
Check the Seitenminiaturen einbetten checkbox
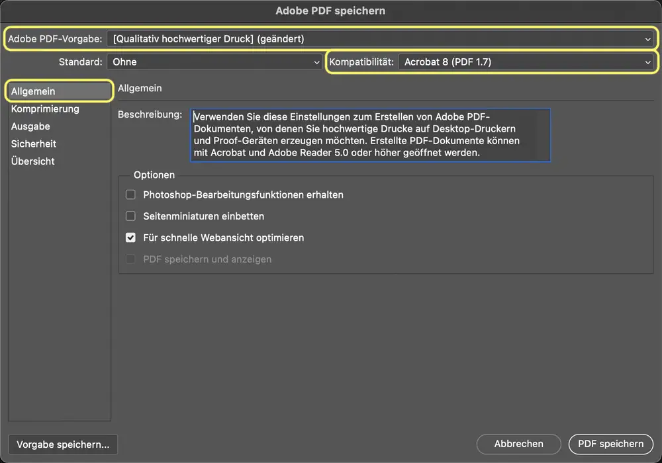pyautogui.click(x=131, y=216)
